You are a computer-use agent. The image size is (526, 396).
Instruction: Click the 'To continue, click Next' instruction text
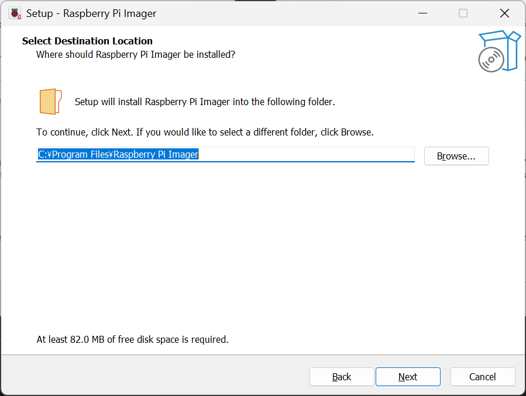pos(204,132)
